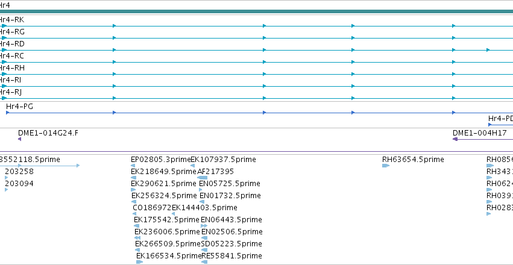Screen dimensions: 513x265
Task: Click the CO186972 EST label
Action: (152, 208)
